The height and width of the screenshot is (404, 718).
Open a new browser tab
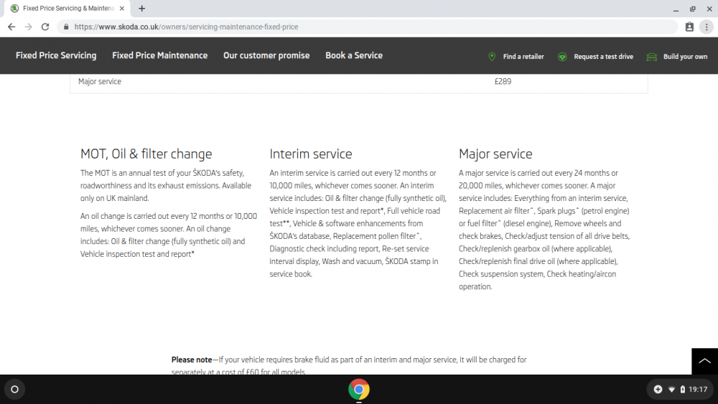pyautogui.click(x=142, y=8)
